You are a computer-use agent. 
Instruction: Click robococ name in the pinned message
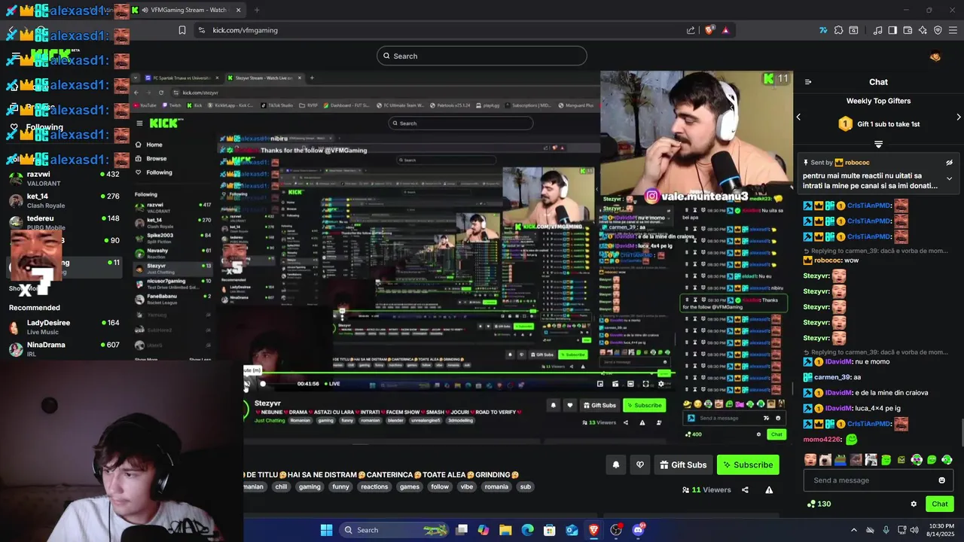click(857, 163)
